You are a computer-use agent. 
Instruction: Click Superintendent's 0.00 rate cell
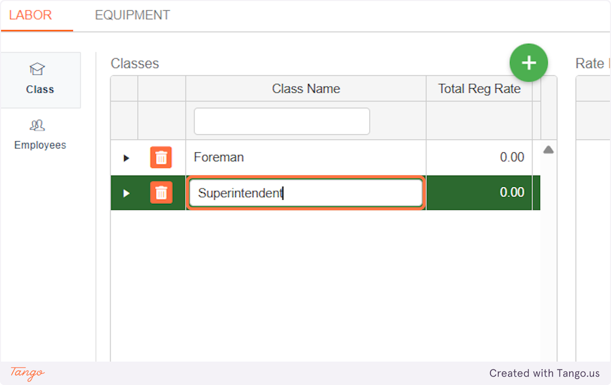tap(479, 193)
